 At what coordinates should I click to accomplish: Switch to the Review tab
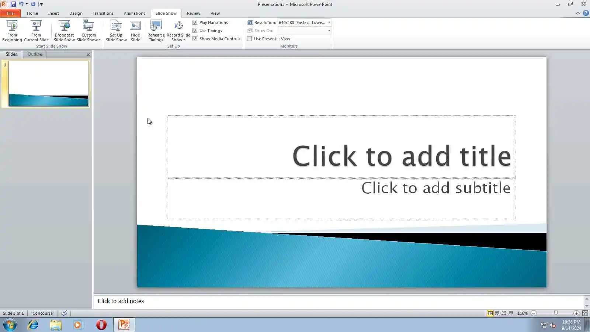point(194,13)
